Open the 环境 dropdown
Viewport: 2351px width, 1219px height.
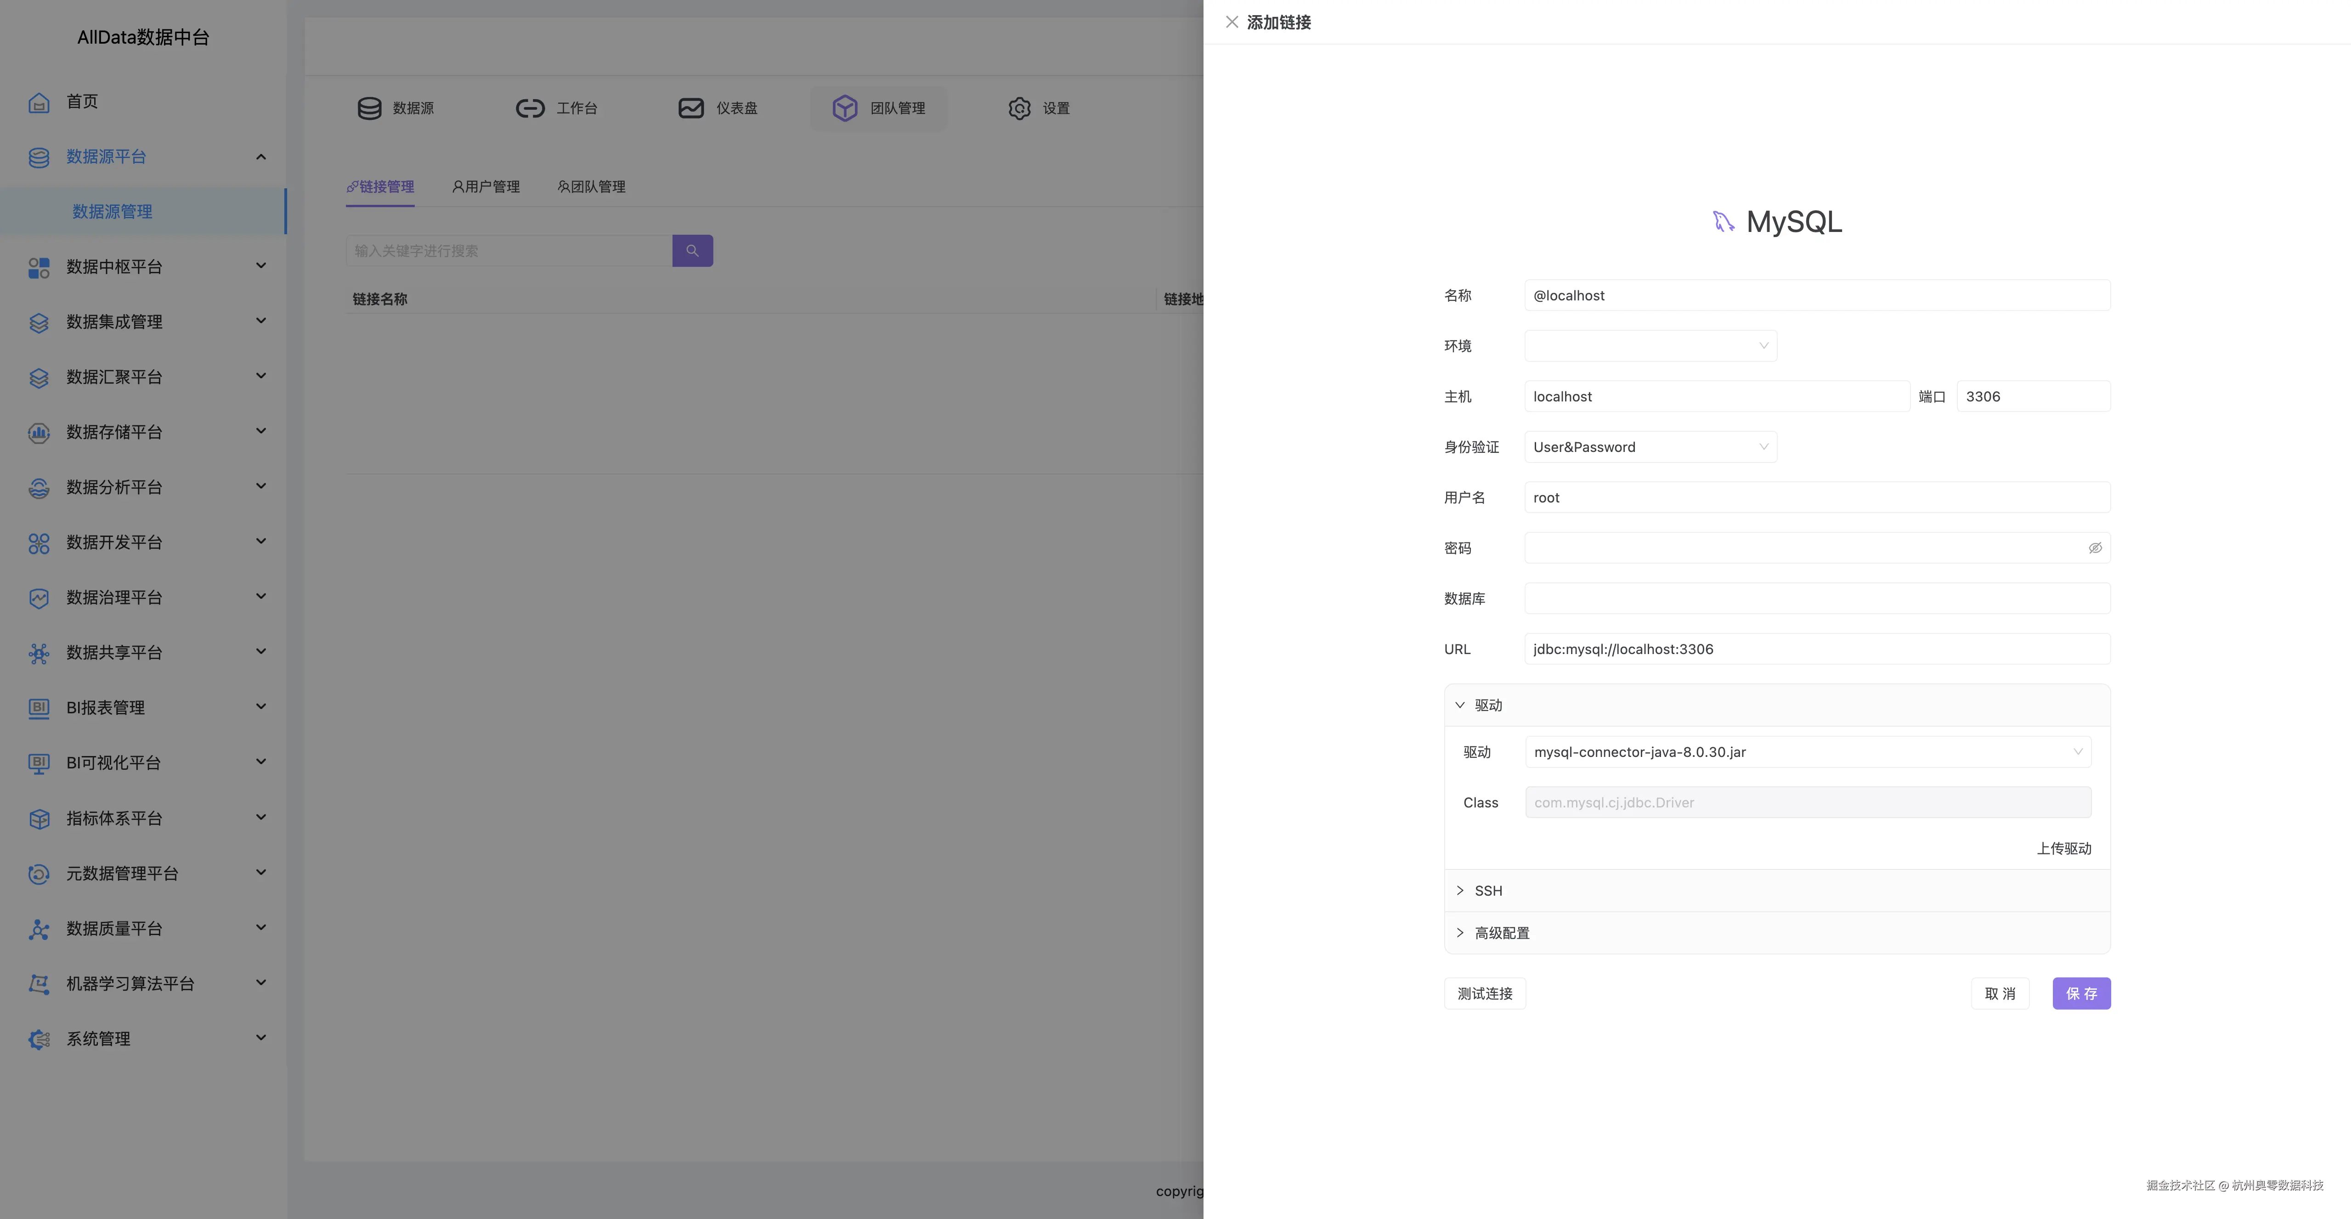pyautogui.click(x=1650, y=346)
